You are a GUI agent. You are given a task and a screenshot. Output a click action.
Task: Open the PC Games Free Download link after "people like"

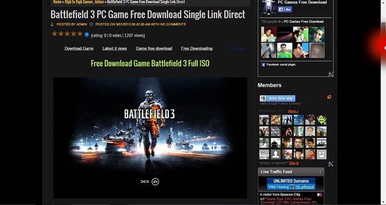303,22
